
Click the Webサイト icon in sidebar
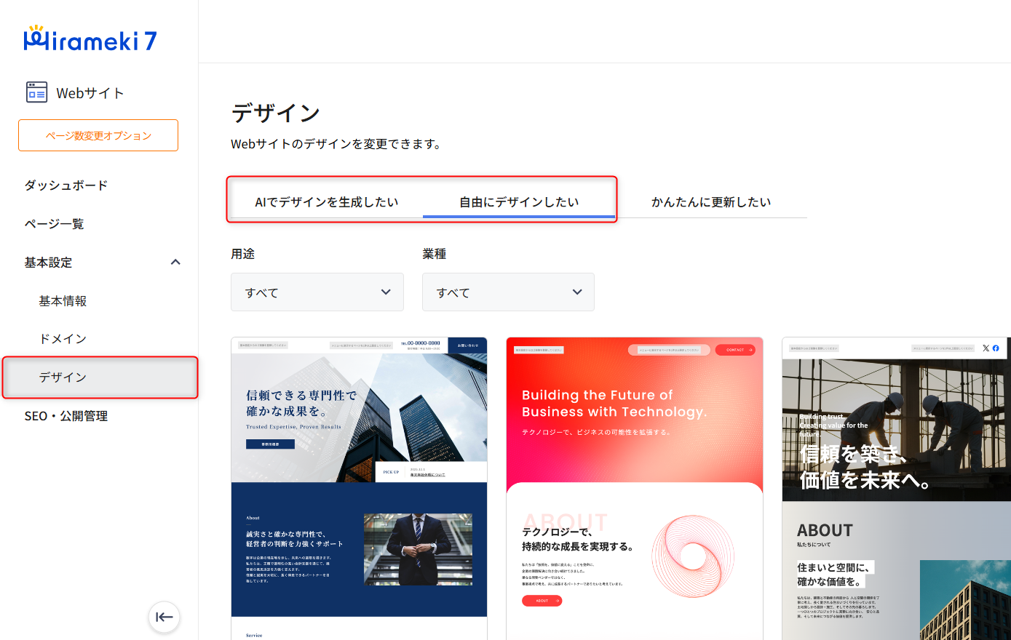[x=36, y=92]
